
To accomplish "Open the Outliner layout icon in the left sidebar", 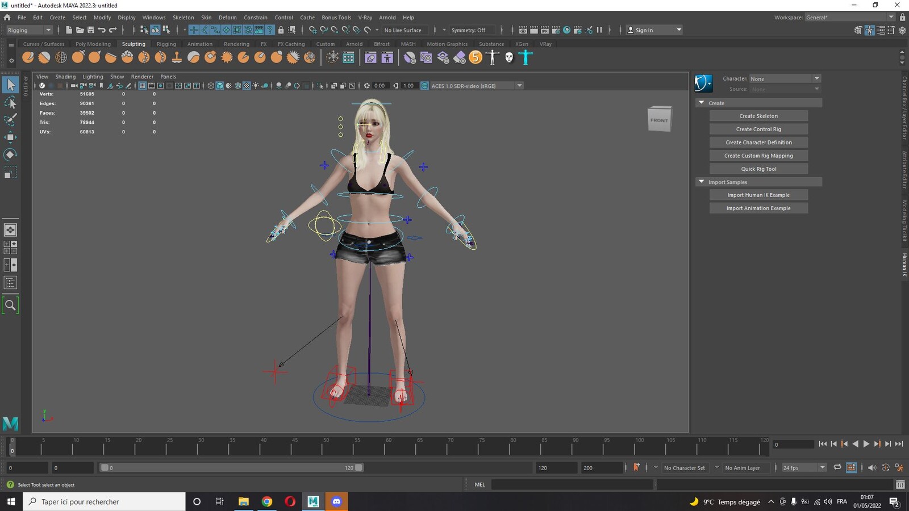I will [x=10, y=283].
